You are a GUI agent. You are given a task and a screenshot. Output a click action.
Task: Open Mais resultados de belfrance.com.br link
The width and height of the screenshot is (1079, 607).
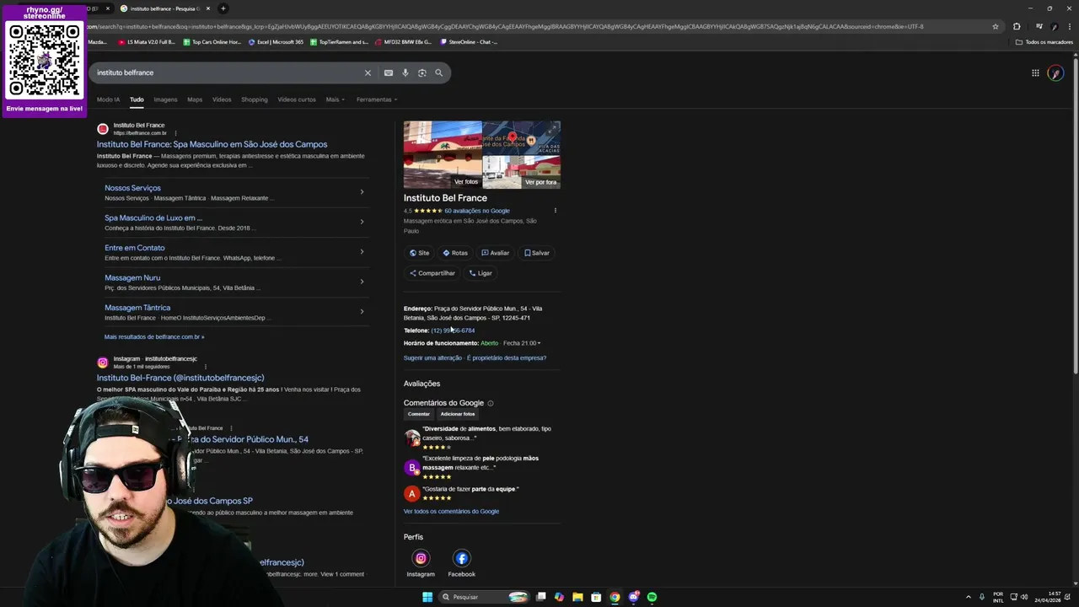click(154, 337)
